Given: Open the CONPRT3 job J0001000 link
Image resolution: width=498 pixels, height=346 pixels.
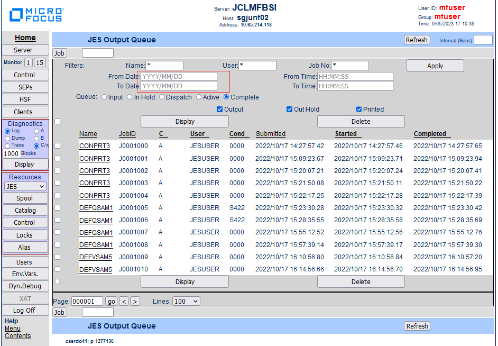Looking at the screenshot, I should 95,146.
